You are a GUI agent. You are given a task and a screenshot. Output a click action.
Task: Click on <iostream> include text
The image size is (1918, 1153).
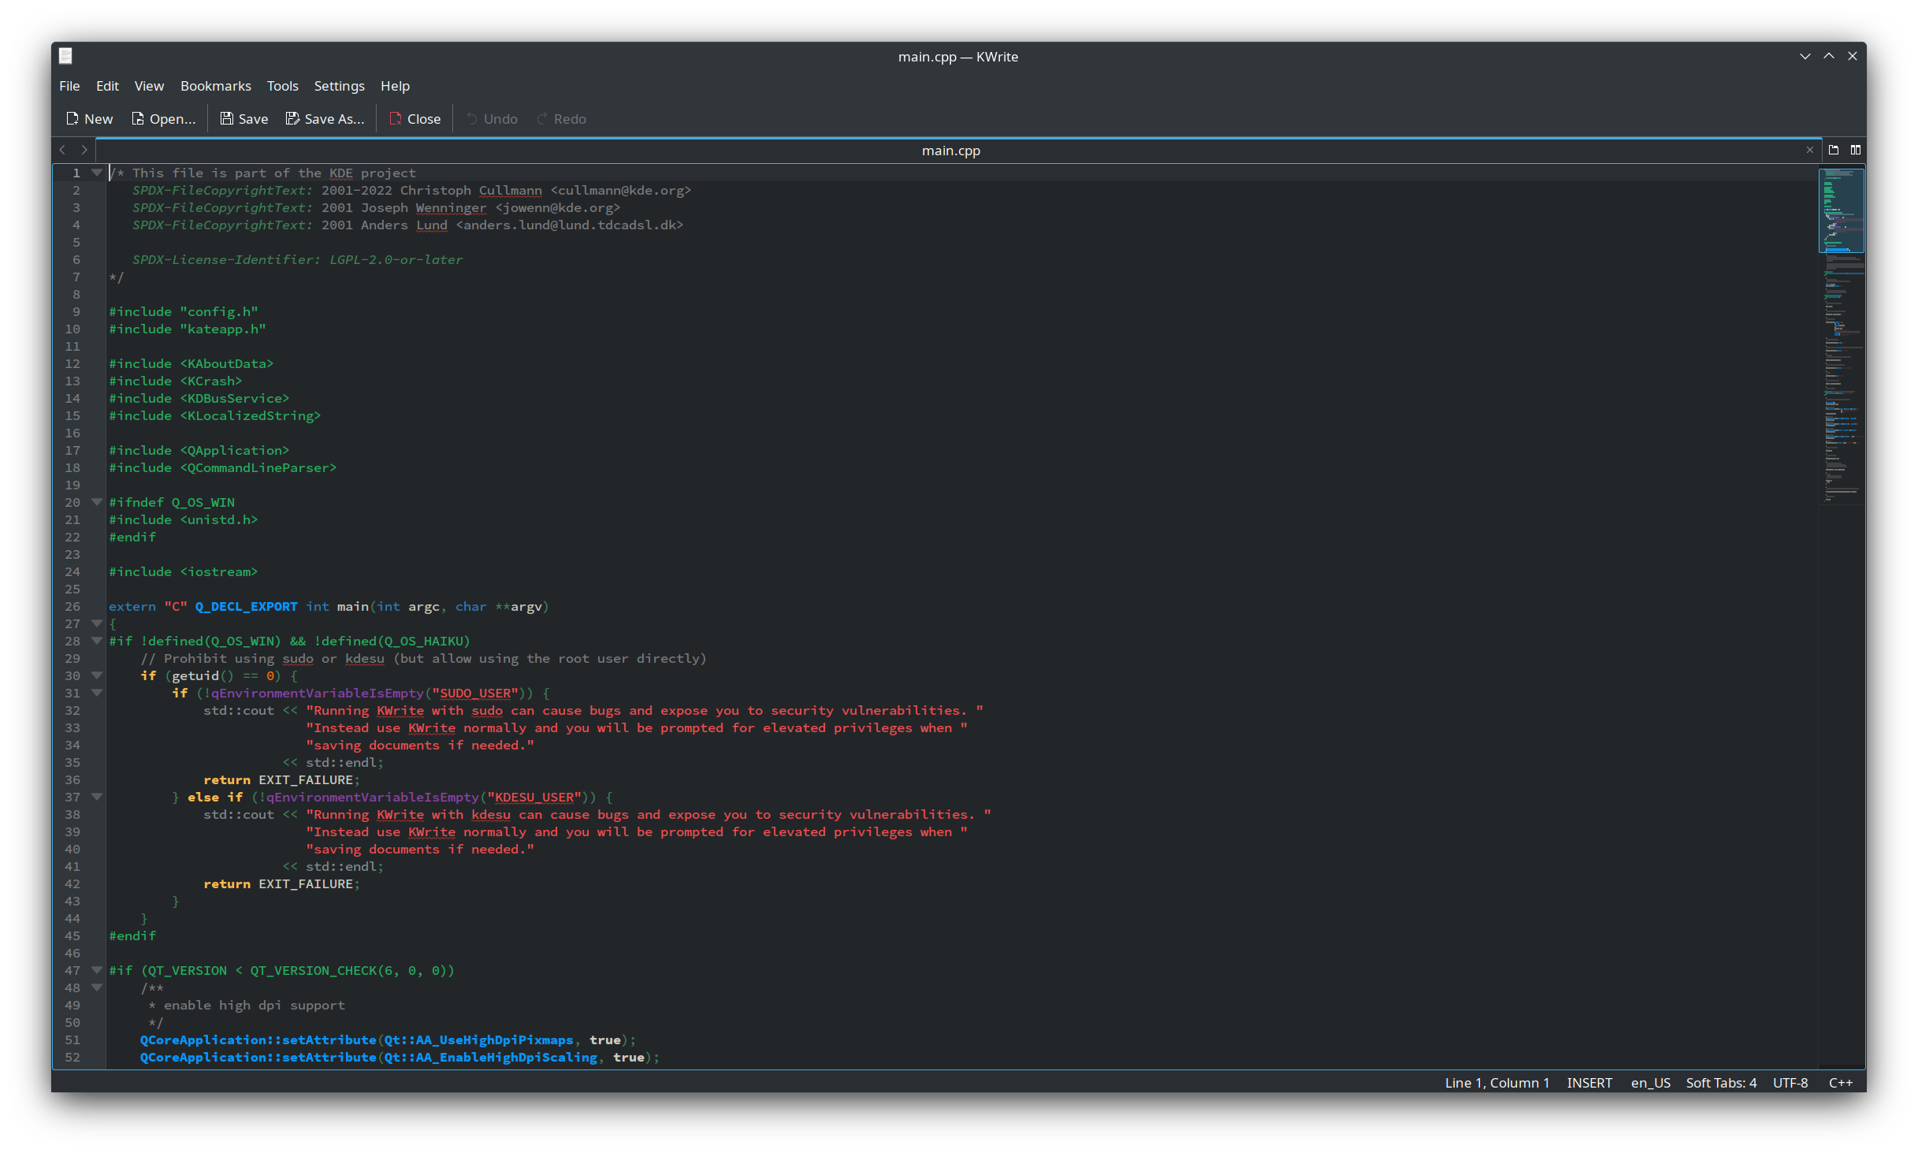click(x=219, y=571)
